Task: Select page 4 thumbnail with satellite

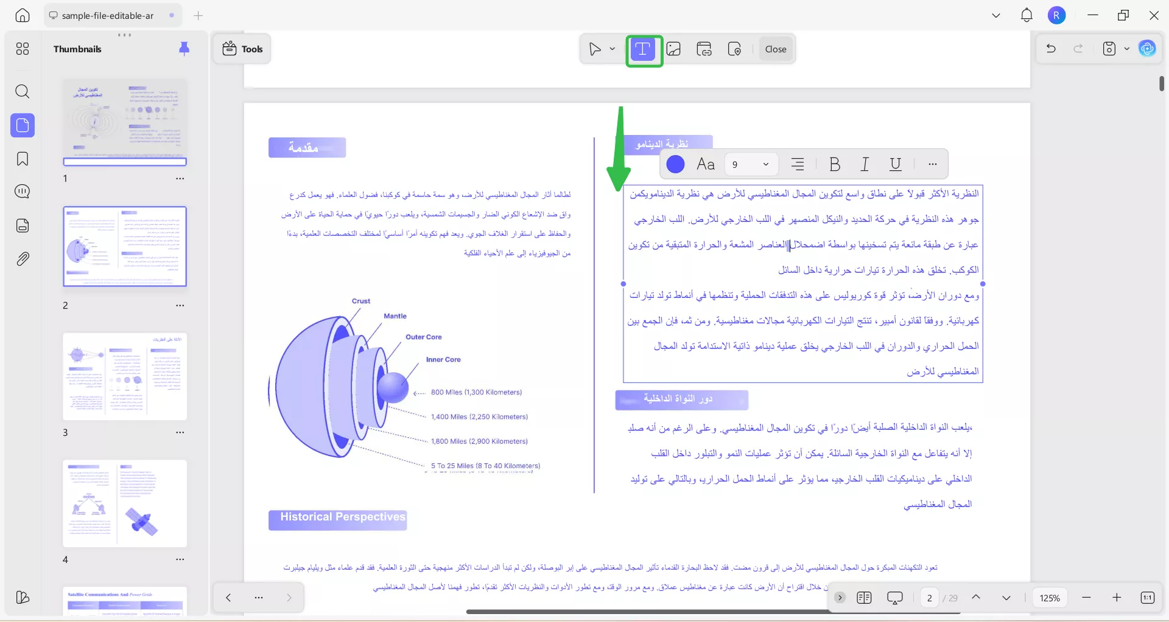Action: tap(125, 503)
